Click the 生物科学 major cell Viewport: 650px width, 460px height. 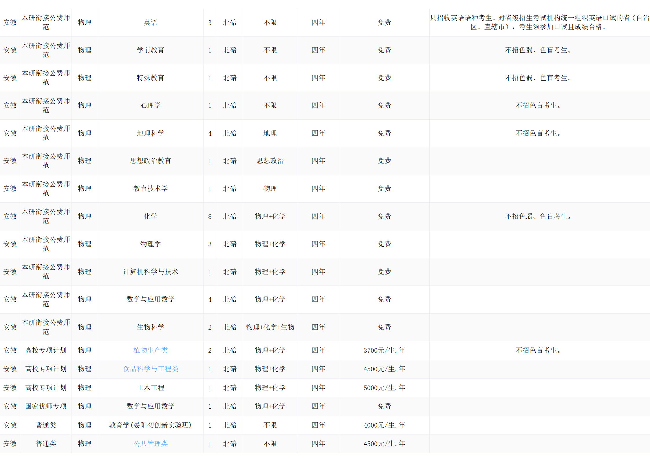pos(151,327)
